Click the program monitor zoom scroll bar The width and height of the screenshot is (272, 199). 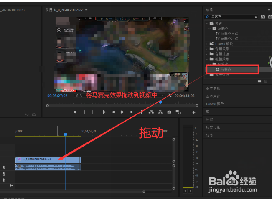(122, 106)
